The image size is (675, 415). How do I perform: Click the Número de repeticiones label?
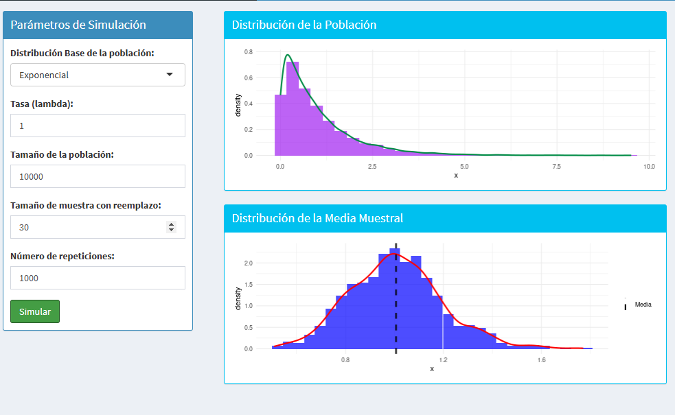tap(62, 256)
